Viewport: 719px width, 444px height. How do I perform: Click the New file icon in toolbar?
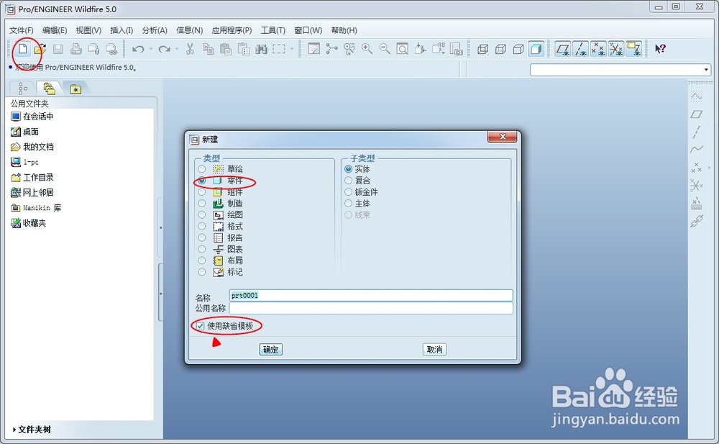(22, 49)
